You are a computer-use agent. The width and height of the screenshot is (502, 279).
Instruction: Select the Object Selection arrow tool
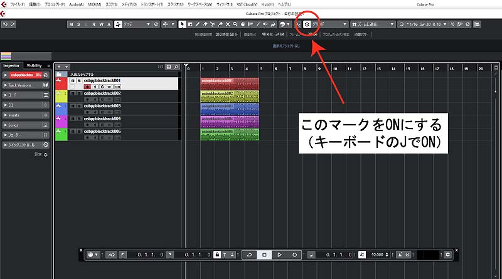pos(182,24)
